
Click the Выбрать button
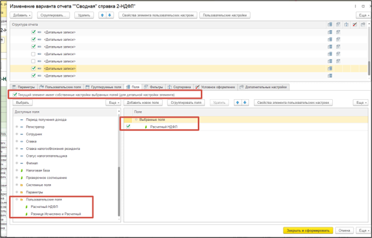(x=23, y=103)
